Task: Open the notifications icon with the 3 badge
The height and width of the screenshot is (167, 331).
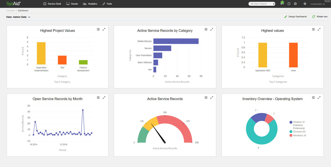Action: (x=282, y=4)
